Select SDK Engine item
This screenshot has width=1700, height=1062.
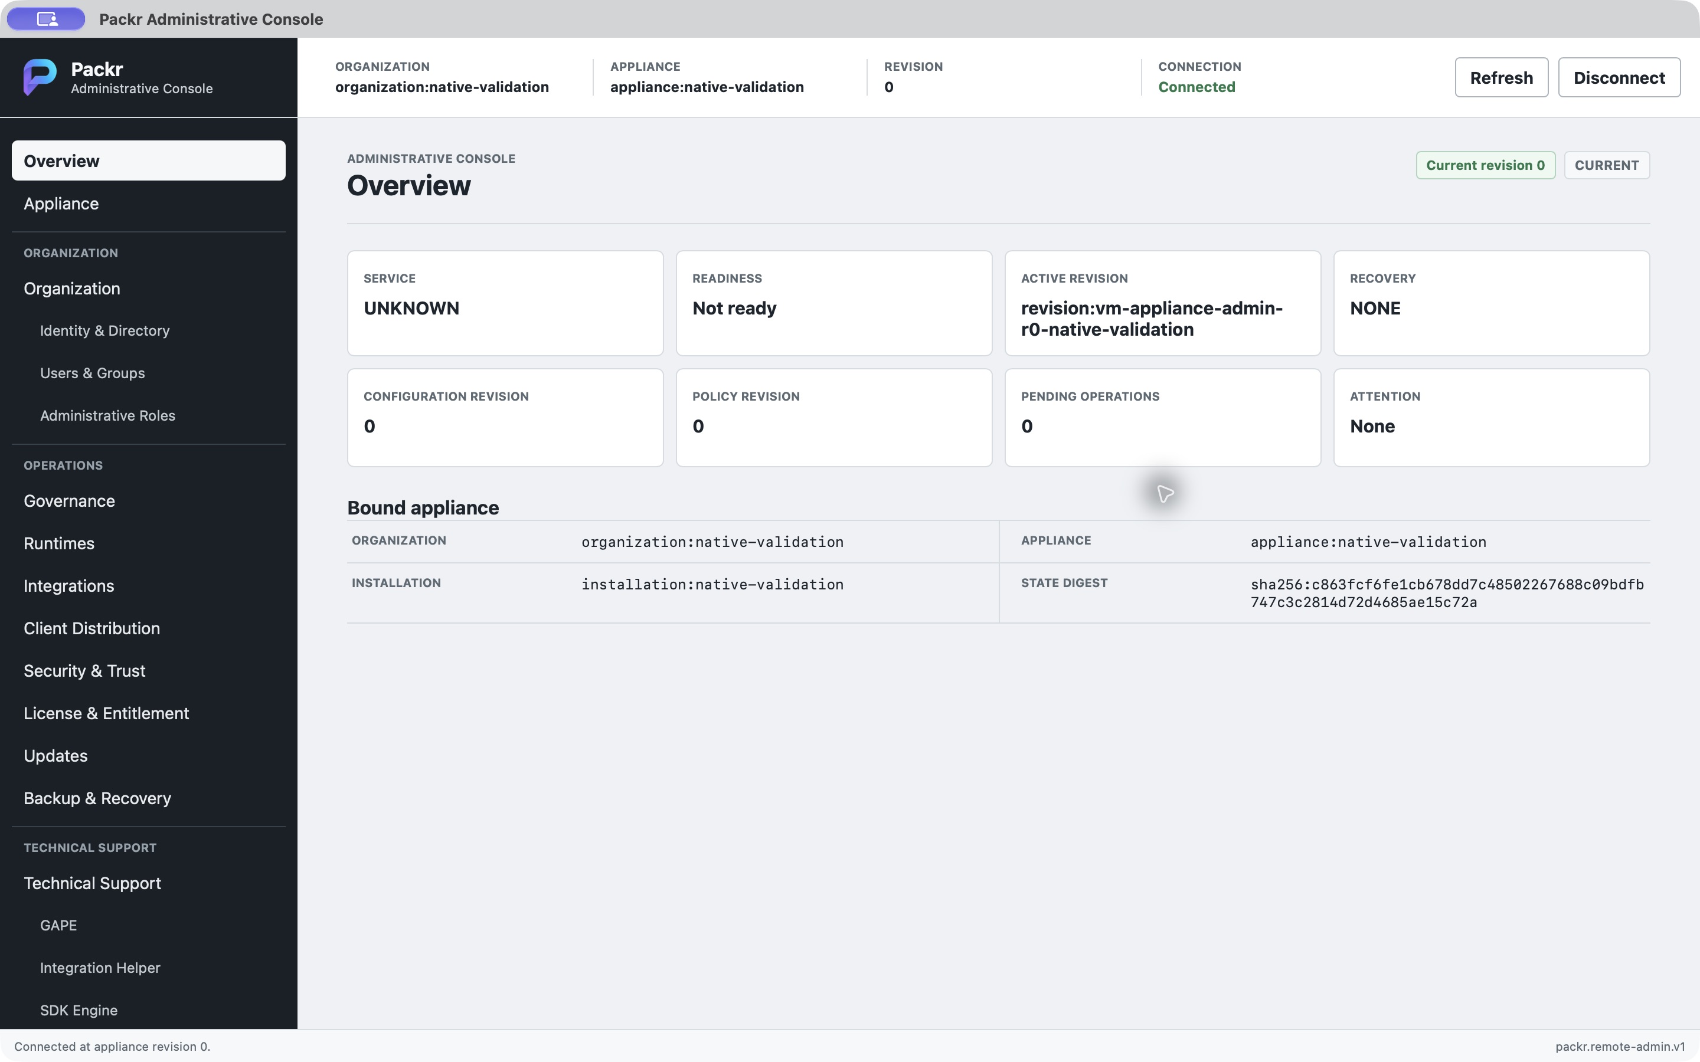click(x=148, y=1011)
